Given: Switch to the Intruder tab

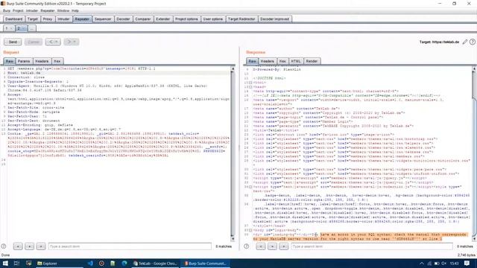Looking at the screenshot, I should pos(63,19).
